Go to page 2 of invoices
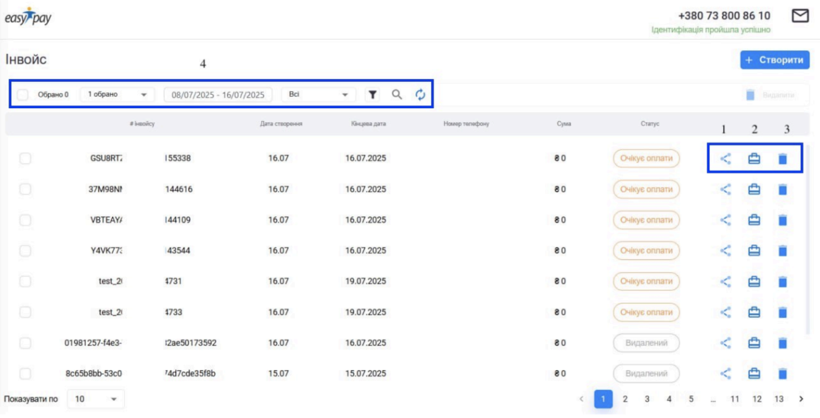 tap(625, 399)
